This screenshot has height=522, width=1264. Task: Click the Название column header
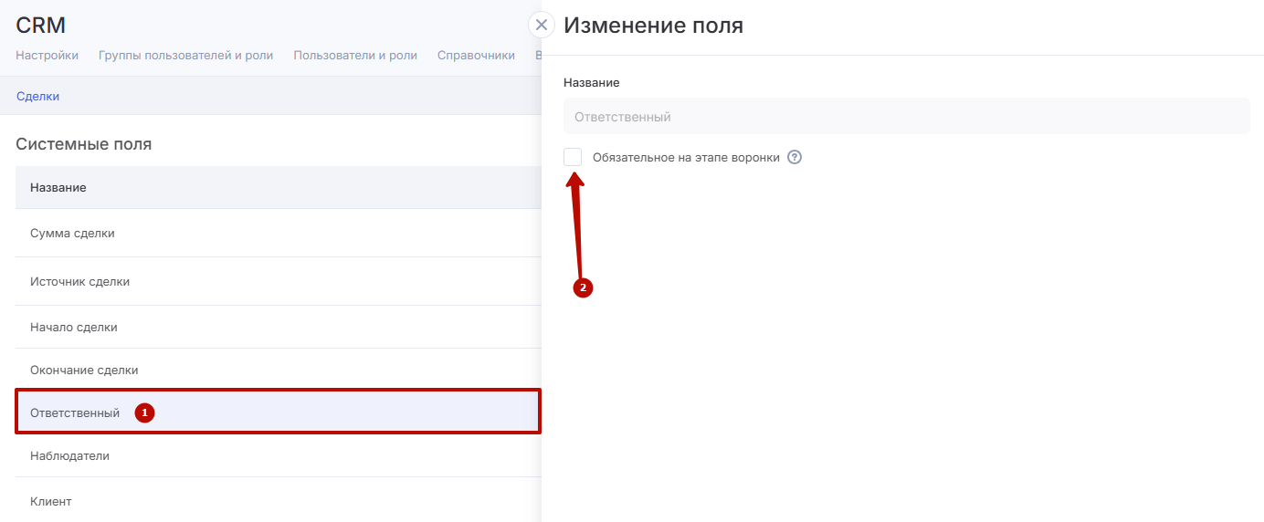[x=58, y=187]
